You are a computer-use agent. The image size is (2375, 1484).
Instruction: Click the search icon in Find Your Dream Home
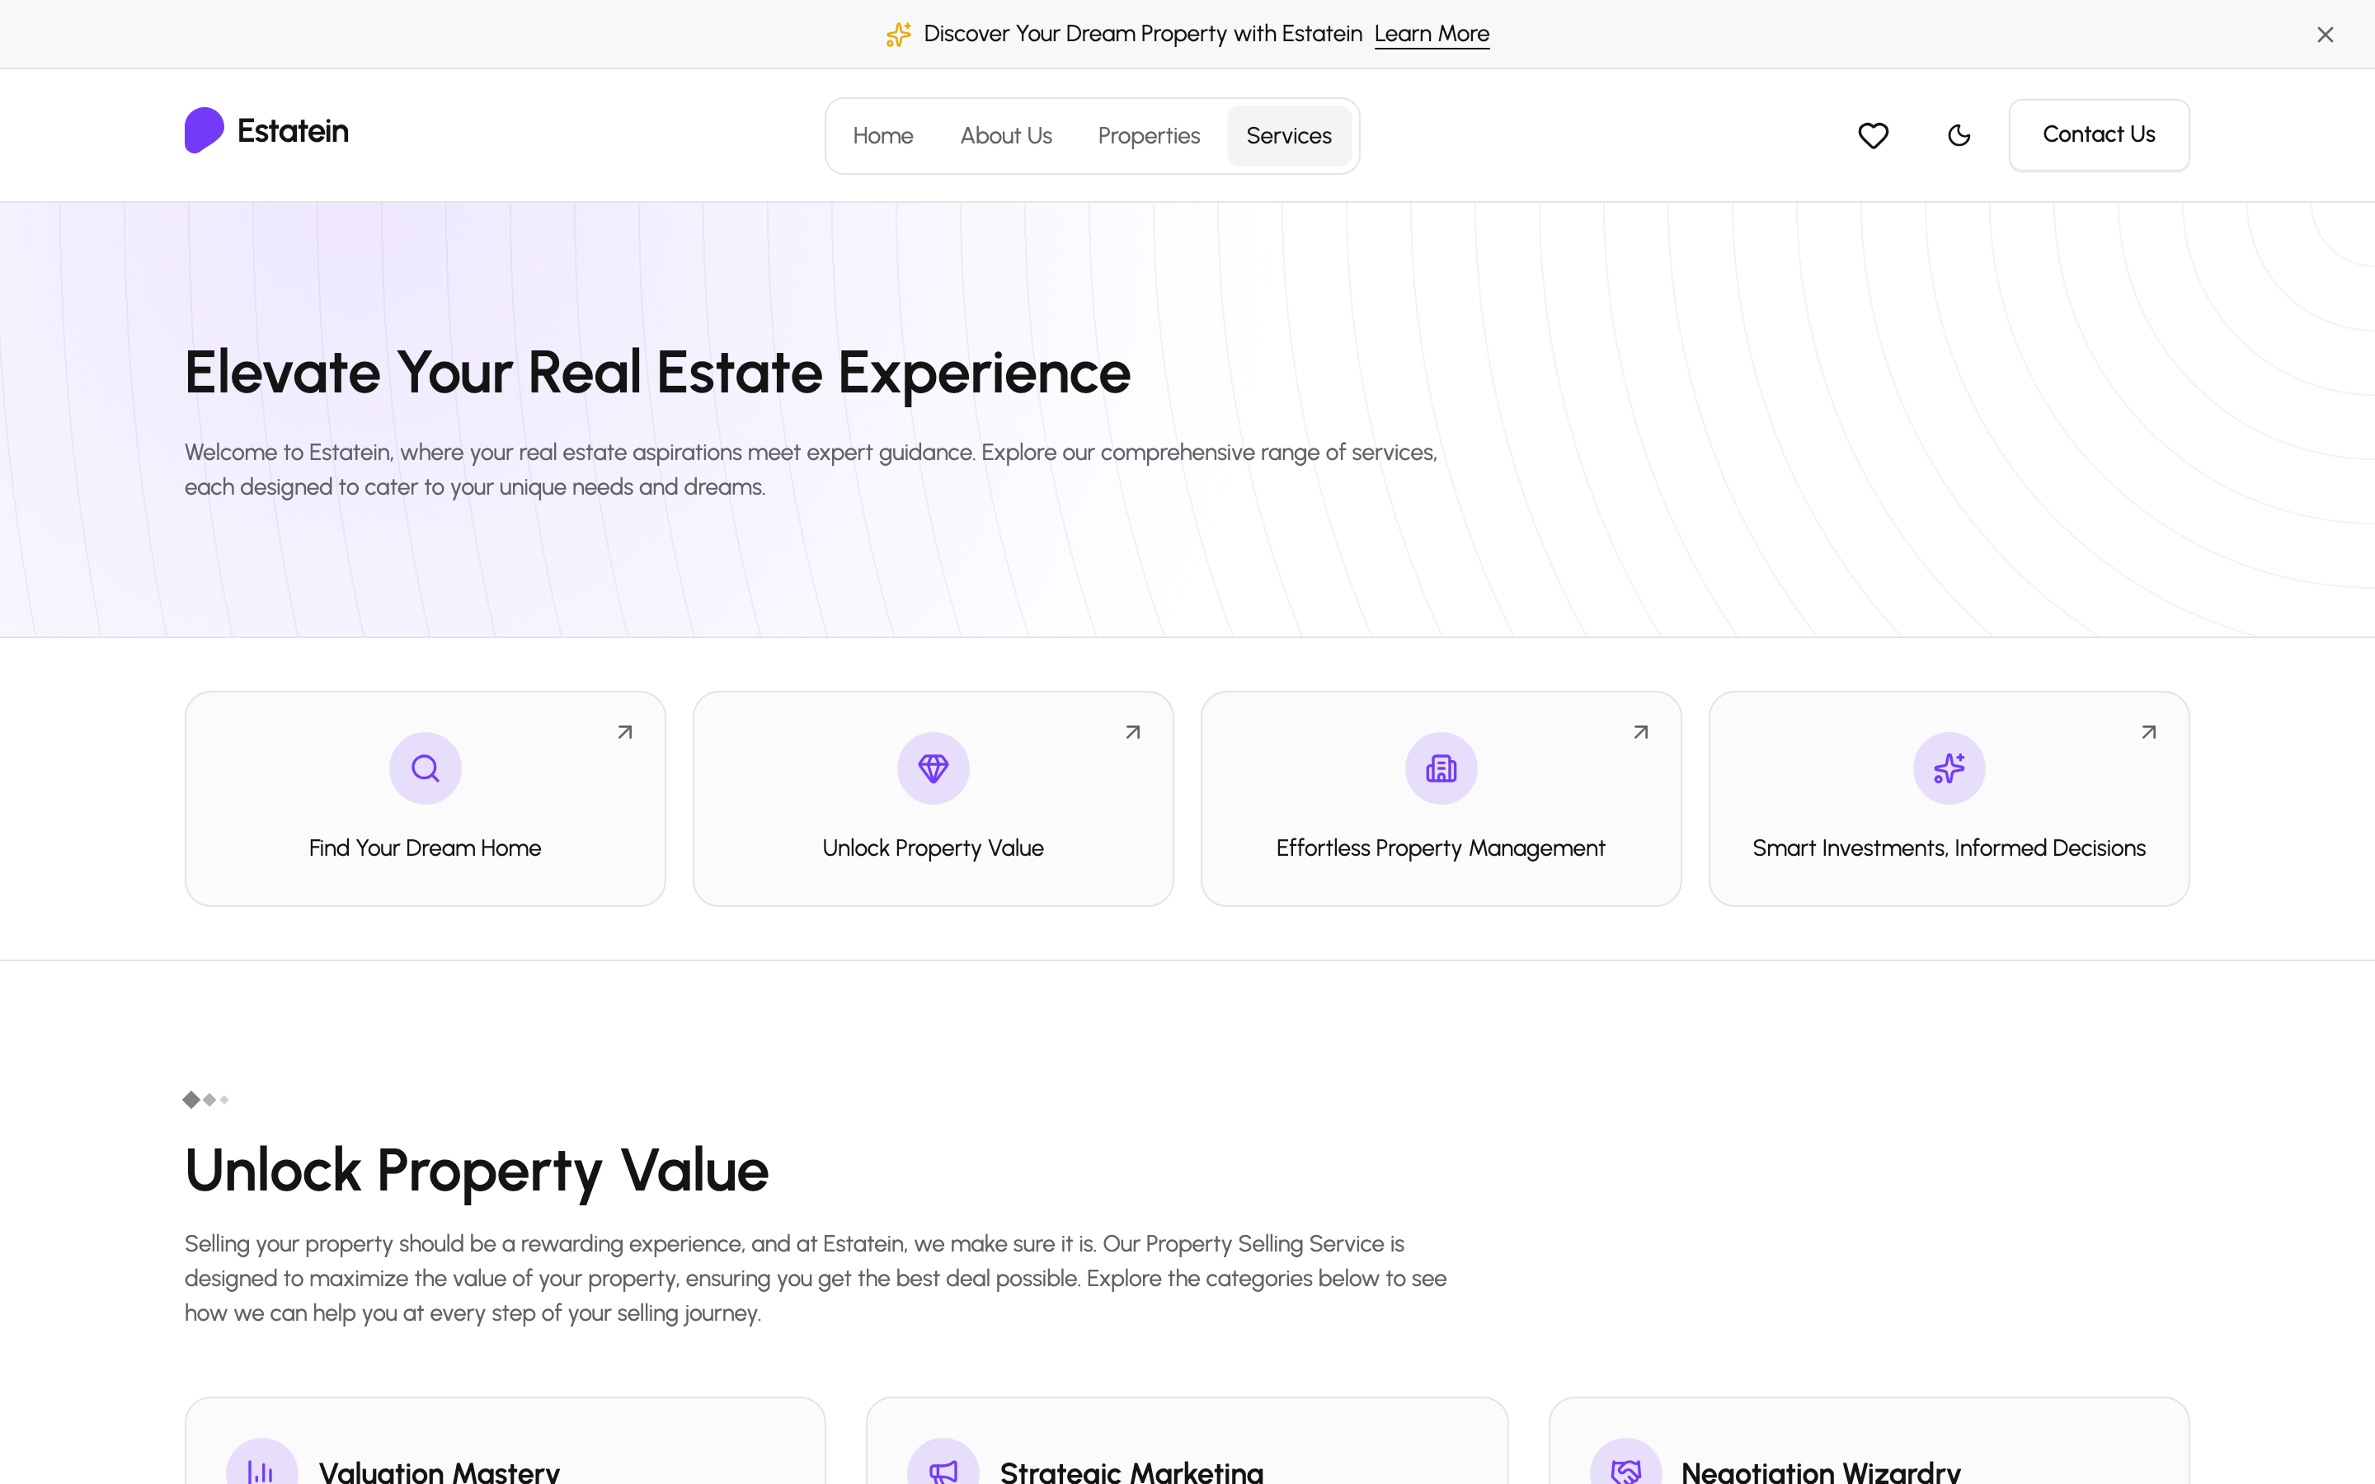(425, 768)
